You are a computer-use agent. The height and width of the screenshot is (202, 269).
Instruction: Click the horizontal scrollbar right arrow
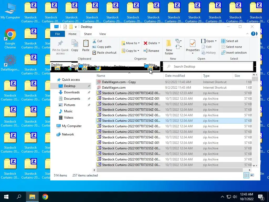coord(250,170)
